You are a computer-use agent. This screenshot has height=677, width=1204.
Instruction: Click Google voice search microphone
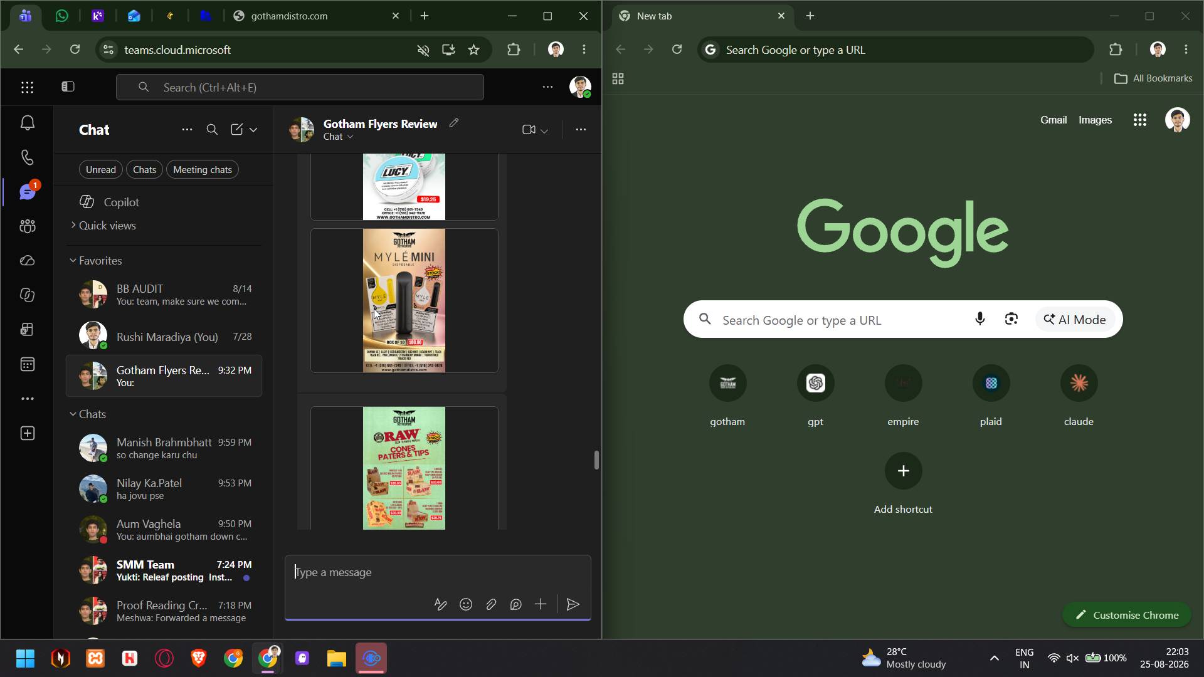coord(980,319)
